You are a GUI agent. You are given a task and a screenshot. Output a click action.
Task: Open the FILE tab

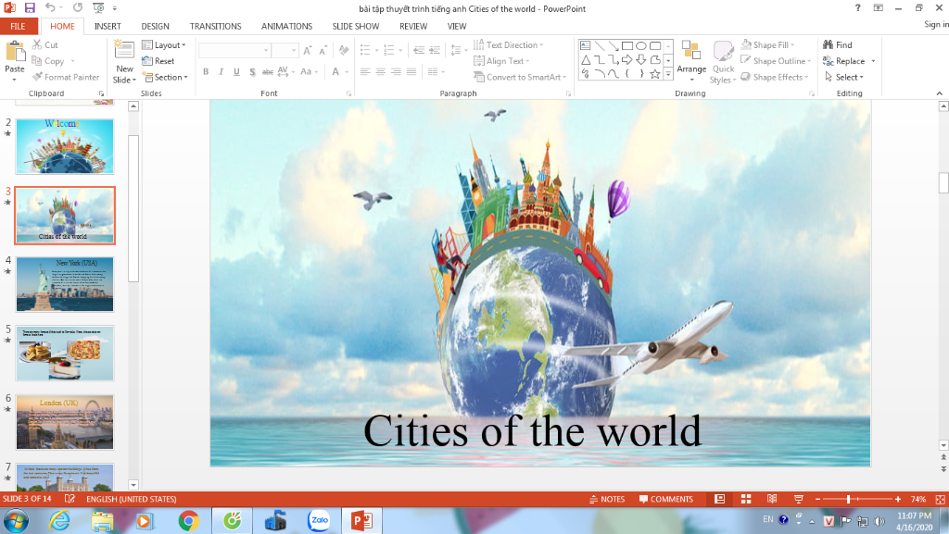click(x=19, y=26)
